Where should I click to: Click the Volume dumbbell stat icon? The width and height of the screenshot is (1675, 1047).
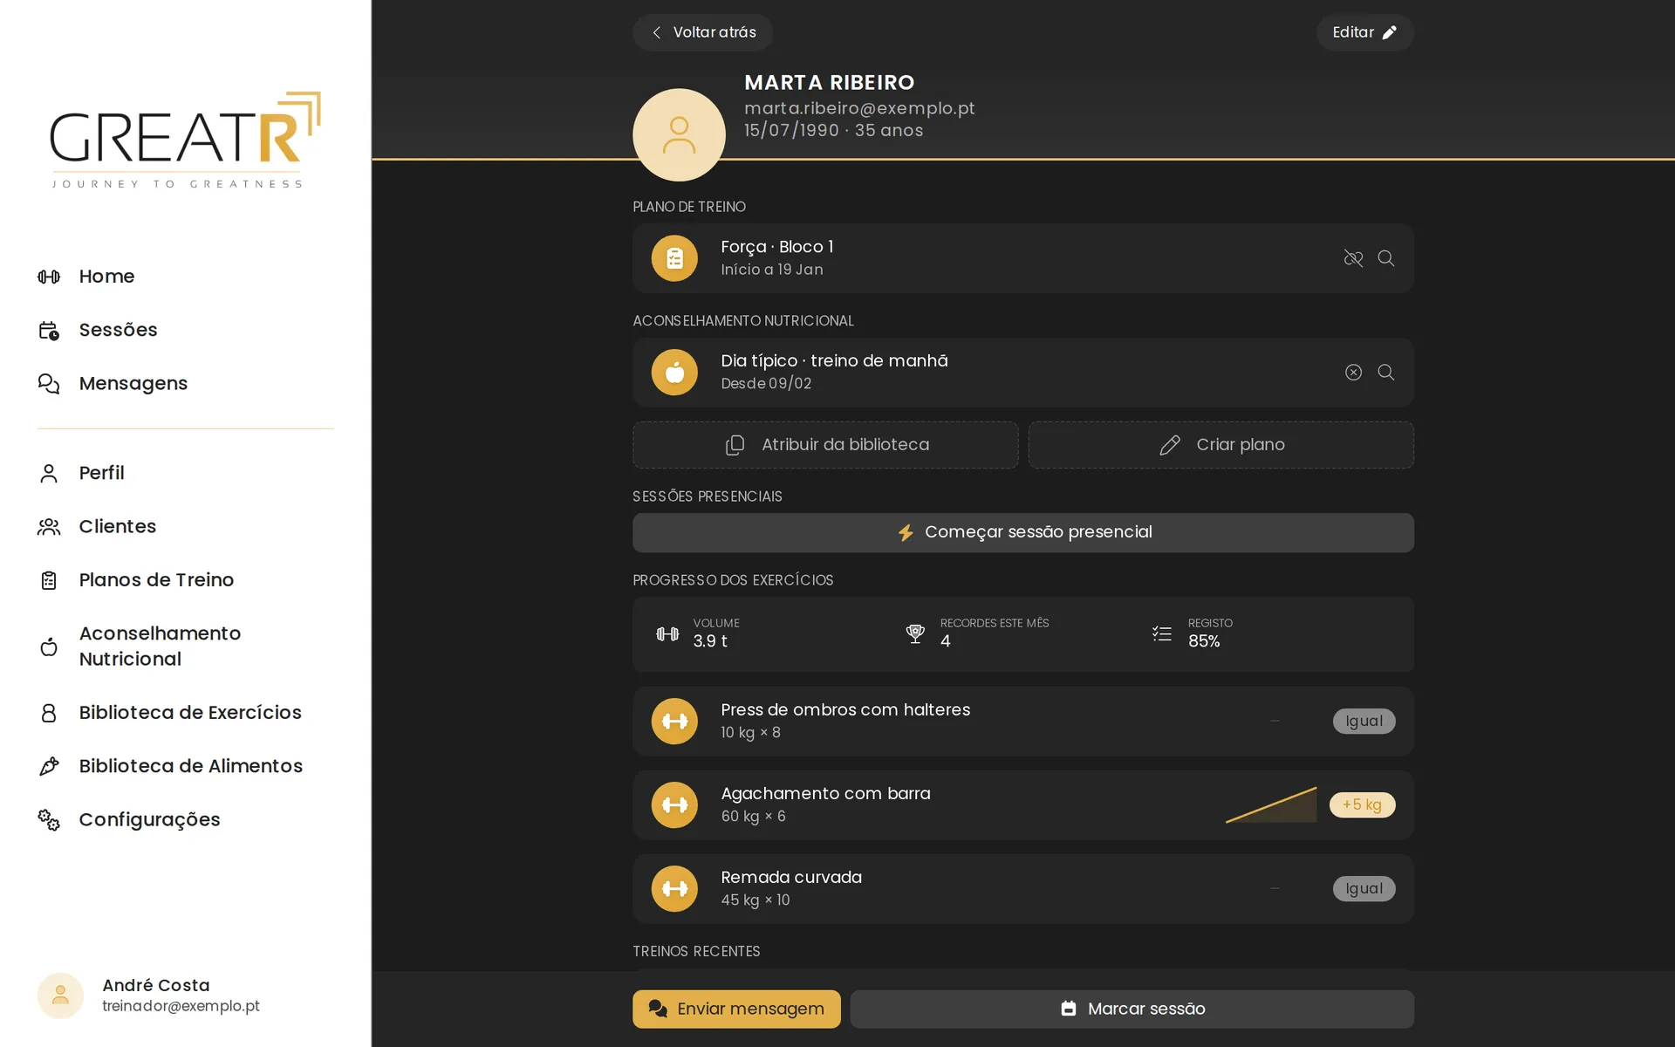(667, 634)
